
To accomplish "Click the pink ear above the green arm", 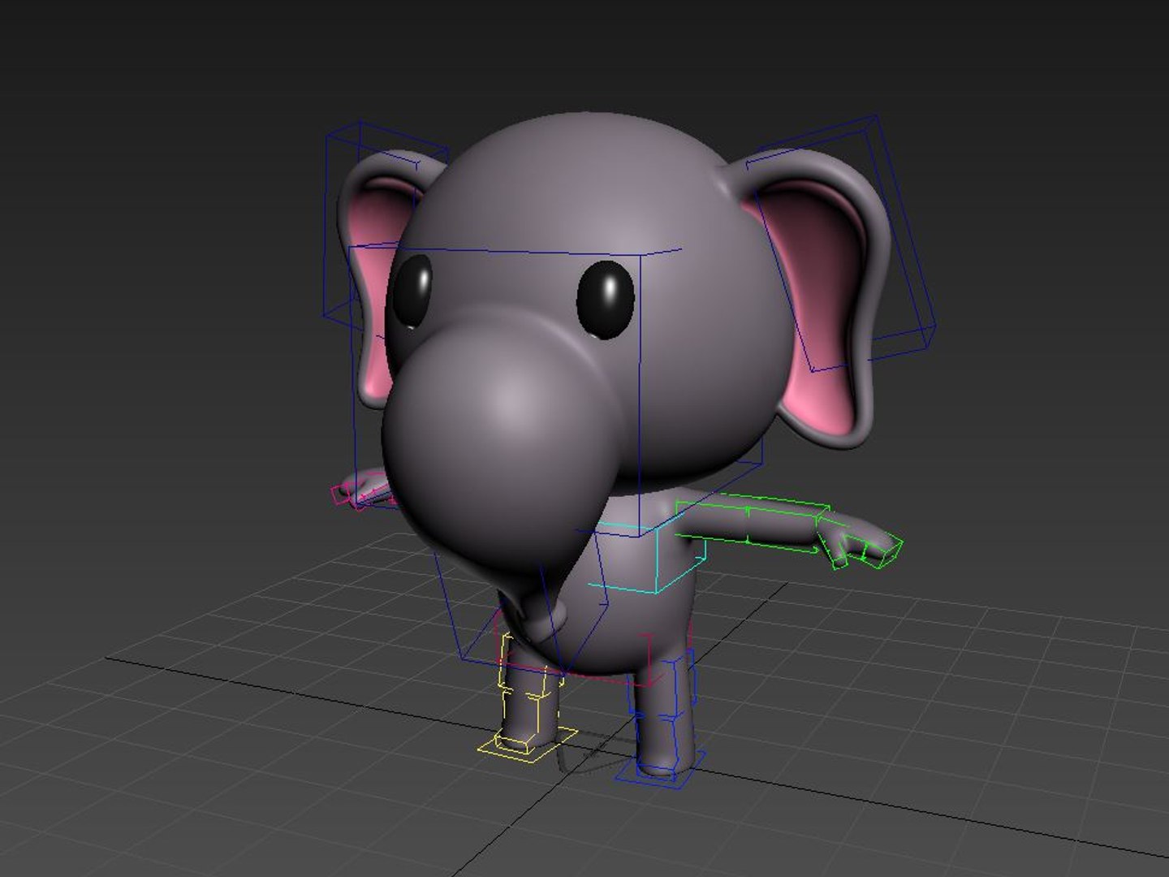I will pos(816,300).
